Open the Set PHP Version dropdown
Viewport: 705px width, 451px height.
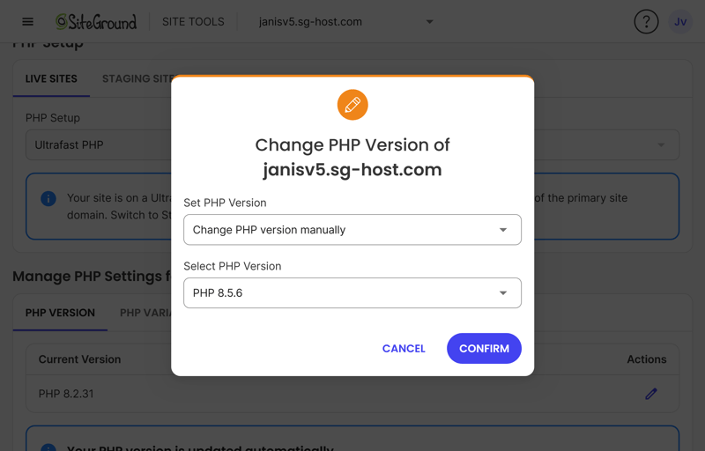click(x=352, y=230)
